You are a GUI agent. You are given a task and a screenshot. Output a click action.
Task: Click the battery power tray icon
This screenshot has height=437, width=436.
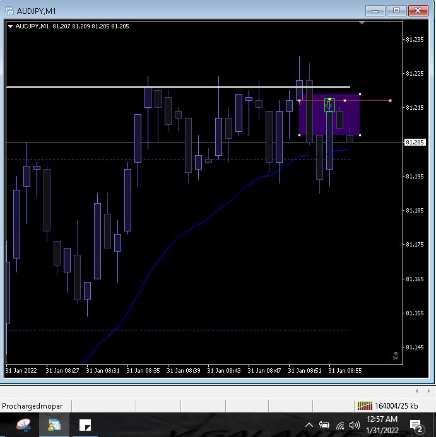point(324,425)
